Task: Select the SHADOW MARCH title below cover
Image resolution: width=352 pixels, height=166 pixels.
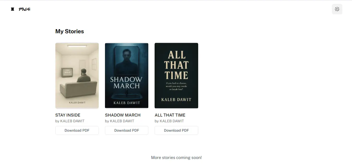Action: click(123, 115)
